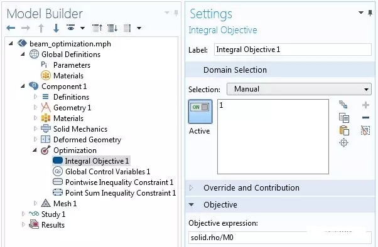The width and height of the screenshot is (378, 247).
Task: Select the beam_optimization.mph root node
Action: (x=70, y=44)
